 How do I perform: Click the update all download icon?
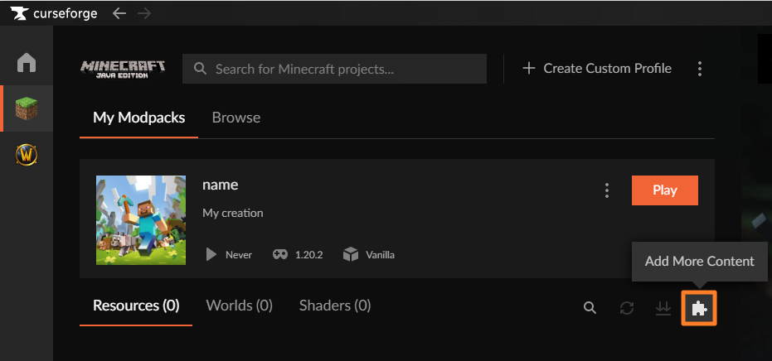point(663,308)
